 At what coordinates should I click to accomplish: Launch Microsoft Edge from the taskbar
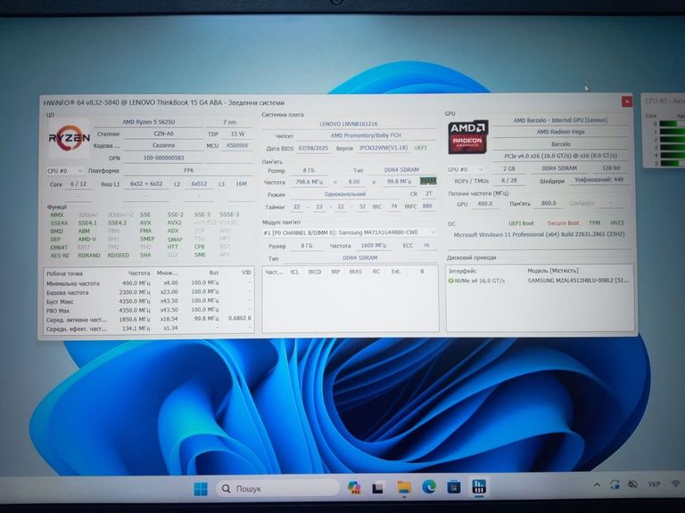click(429, 487)
